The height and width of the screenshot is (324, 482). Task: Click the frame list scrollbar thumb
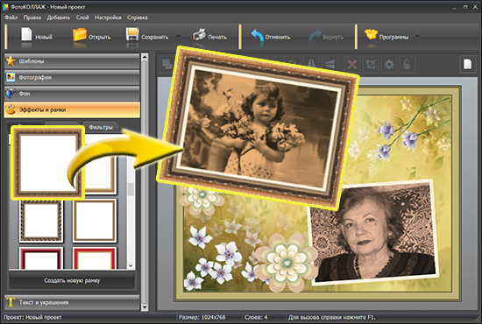tap(131, 189)
